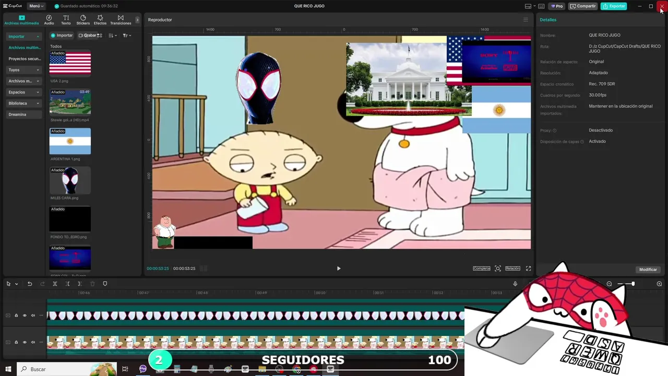
Task: Click the timeline microphone record icon
Action: (515, 284)
